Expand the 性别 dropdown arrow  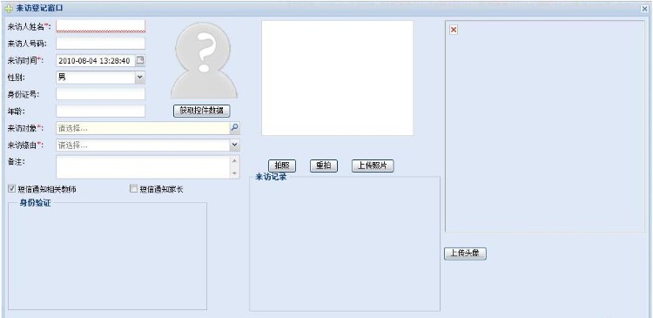point(140,78)
